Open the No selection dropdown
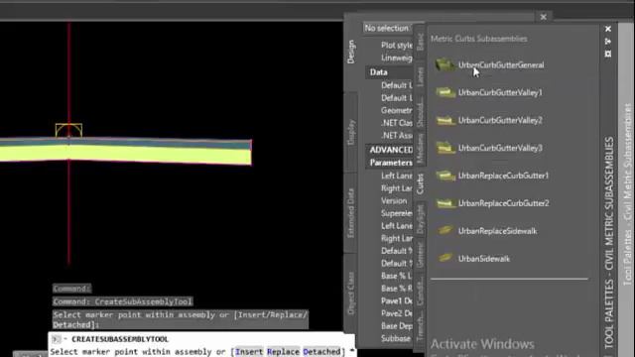This screenshot has height=357, width=635. (388, 28)
